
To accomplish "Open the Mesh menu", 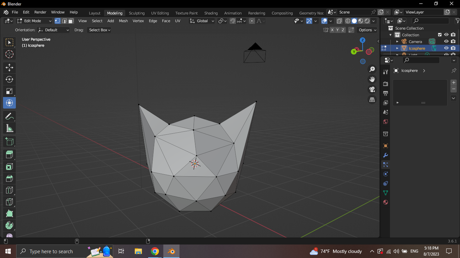I will click(x=123, y=21).
